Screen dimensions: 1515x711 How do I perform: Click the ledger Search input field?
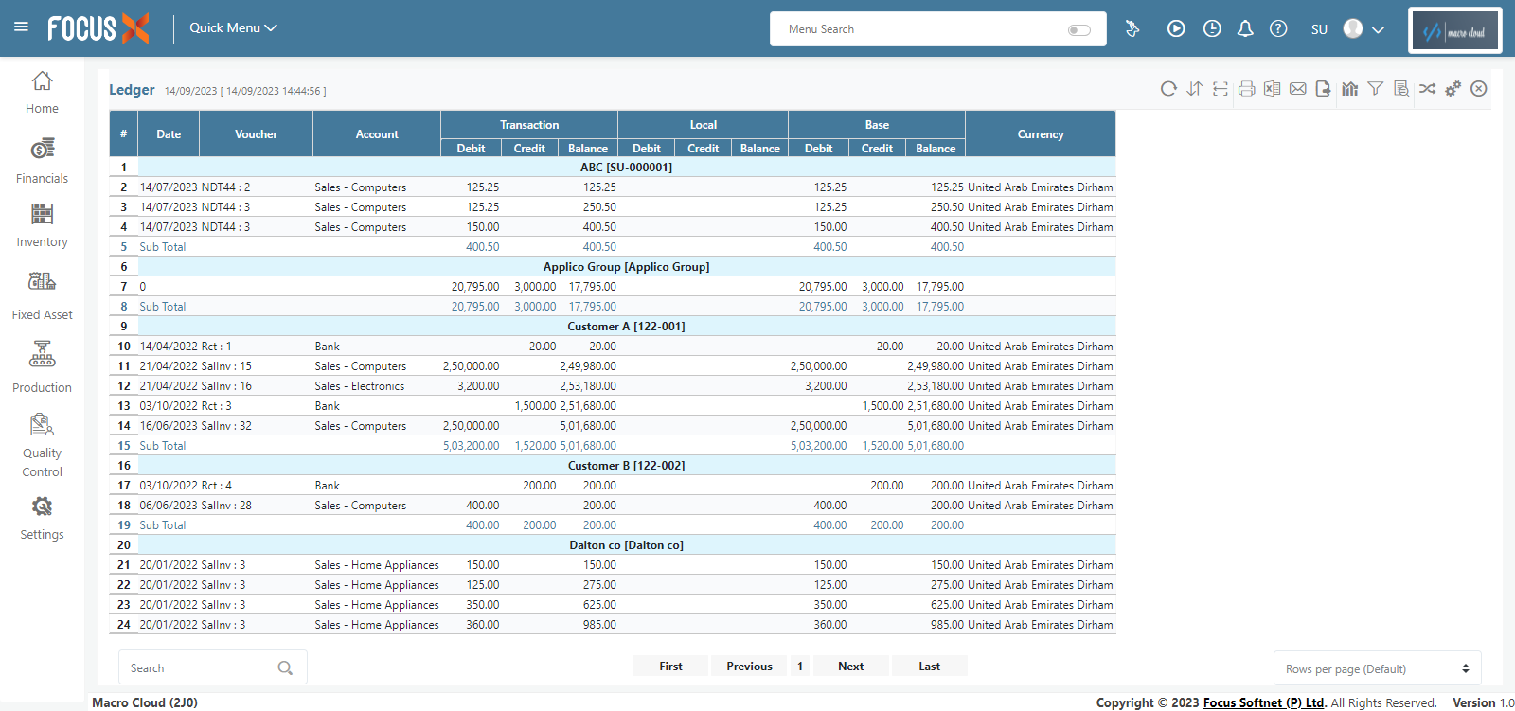pyautogui.click(x=199, y=668)
